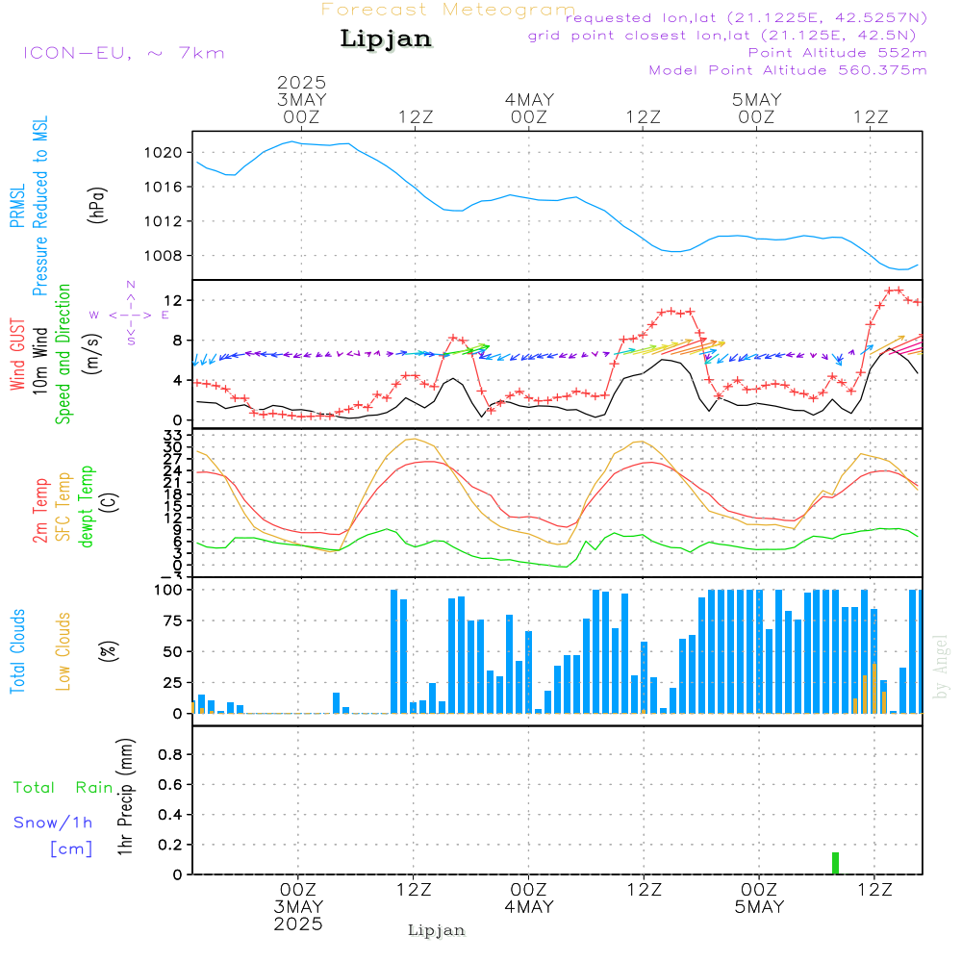Click 'Model Point Altitude 560.375m' text
962x962 pixels.
pos(788,70)
